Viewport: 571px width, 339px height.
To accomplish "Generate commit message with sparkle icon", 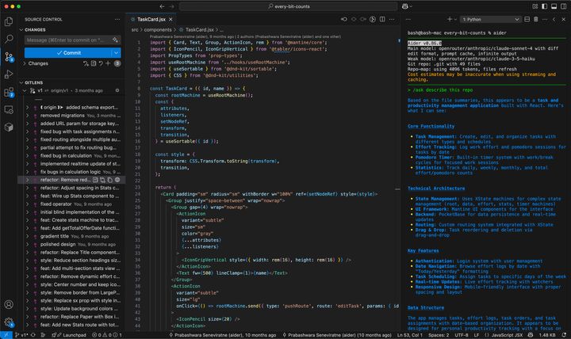I will point(116,40).
